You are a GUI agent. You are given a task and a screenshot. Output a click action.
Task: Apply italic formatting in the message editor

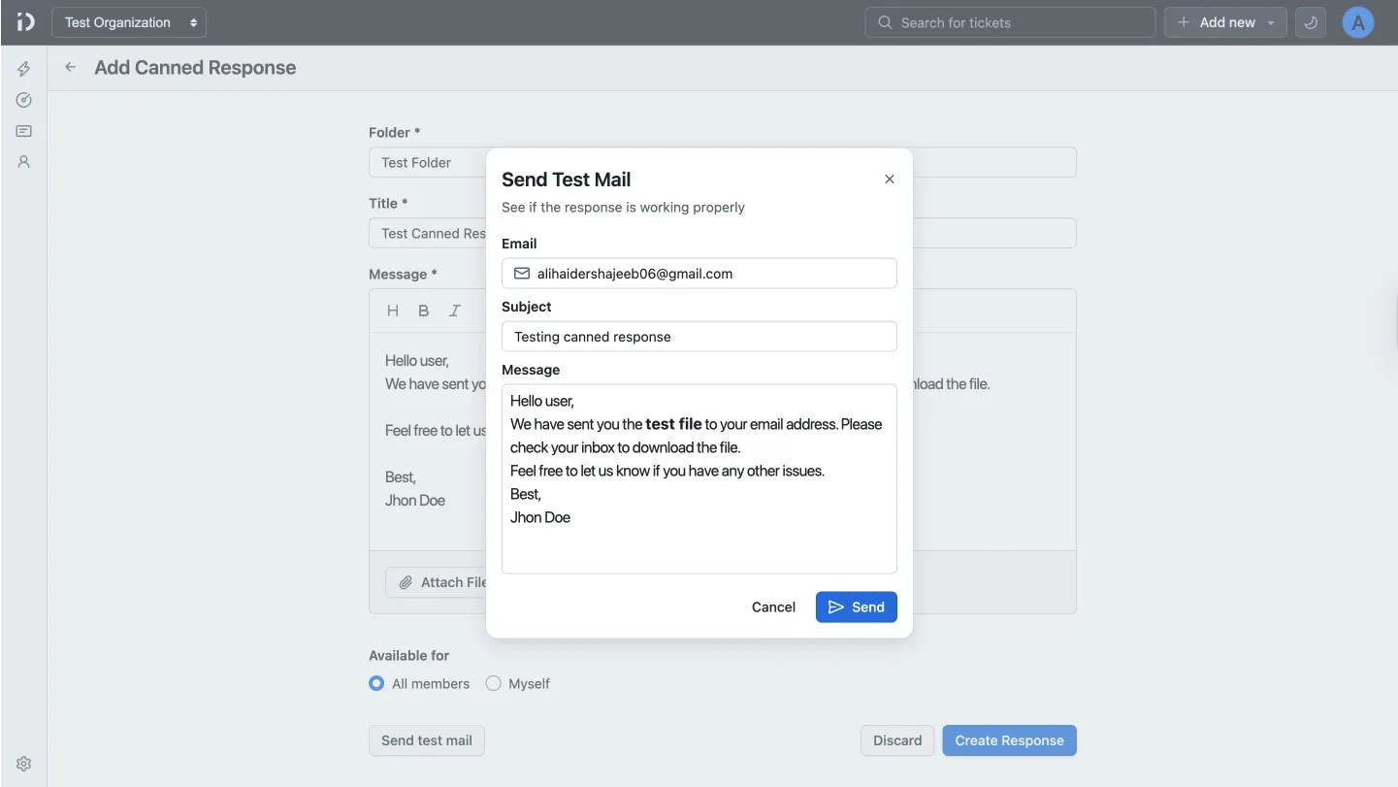point(454,311)
